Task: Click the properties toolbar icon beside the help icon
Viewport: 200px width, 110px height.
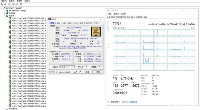Action: tap(17, 4)
